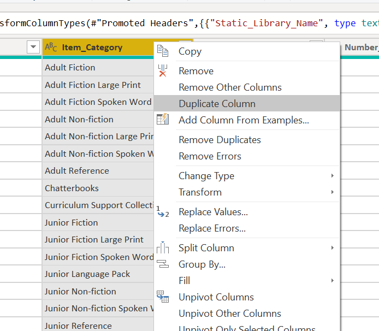Click the Adult Non-fiction Spoken Word cell
The height and width of the screenshot is (331, 379).
(x=98, y=153)
